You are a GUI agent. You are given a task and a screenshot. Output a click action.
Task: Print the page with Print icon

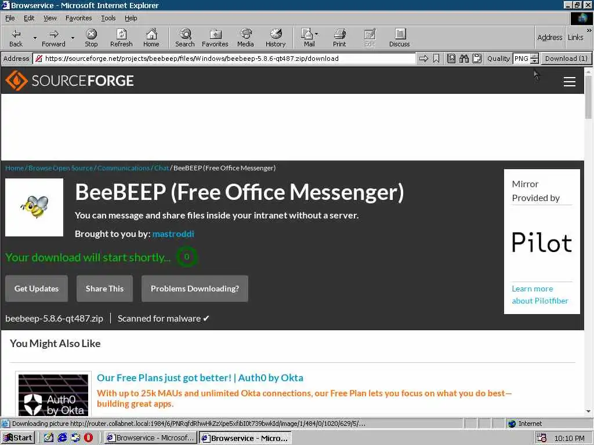pos(339,38)
